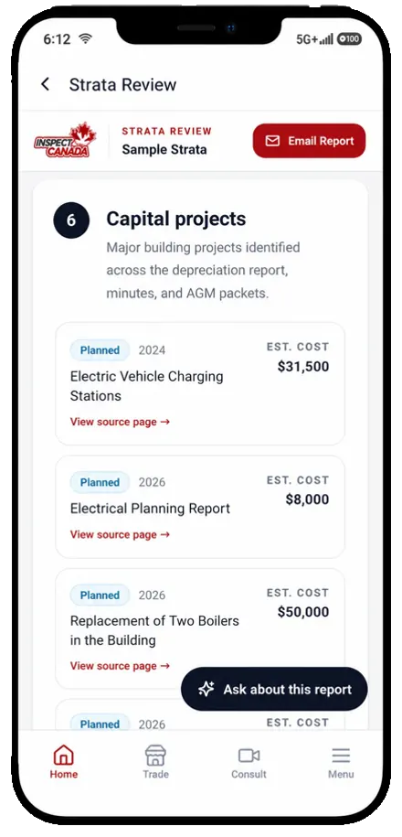View source page for Electric Vehicle Charging Stations
The image size is (402, 837).
point(120,422)
